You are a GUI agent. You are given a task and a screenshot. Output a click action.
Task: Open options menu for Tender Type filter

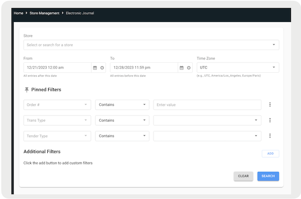click(270, 136)
